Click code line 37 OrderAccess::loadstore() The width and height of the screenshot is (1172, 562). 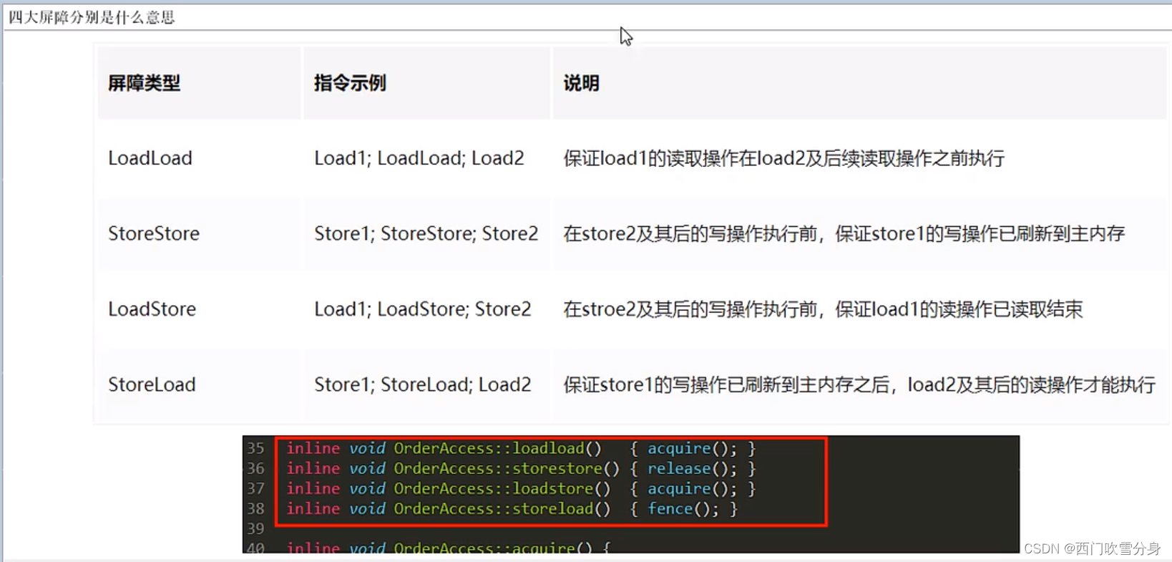coord(521,488)
